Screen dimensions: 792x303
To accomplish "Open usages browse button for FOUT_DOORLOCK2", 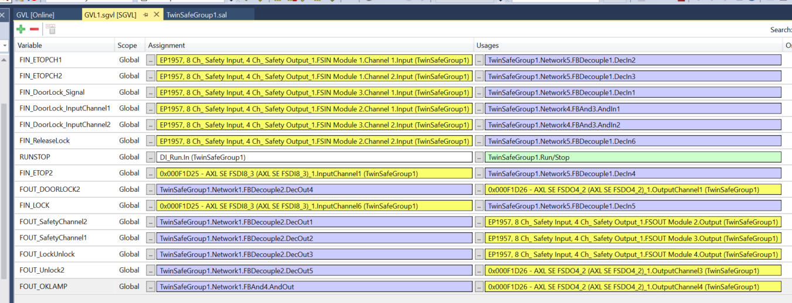I will pos(480,190).
